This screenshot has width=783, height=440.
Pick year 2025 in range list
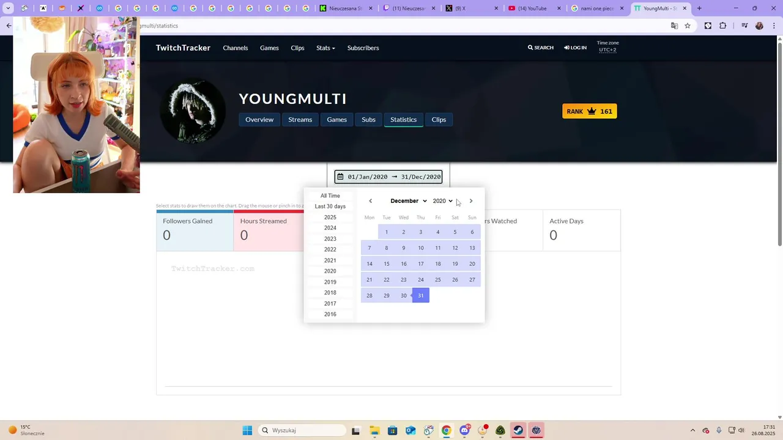[330, 218]
